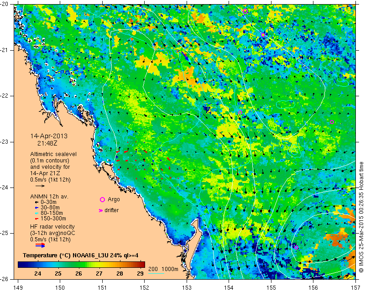365x292 pixels.
Task: Click the '14-Apr-2013' date label
Action: click(x=49, y=136)
